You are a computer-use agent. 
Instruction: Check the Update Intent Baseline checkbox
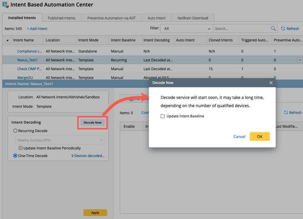tap(163, 116)
